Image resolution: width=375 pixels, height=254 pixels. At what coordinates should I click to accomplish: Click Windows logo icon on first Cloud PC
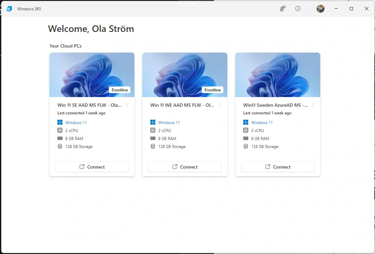click(x=60, y=123)
